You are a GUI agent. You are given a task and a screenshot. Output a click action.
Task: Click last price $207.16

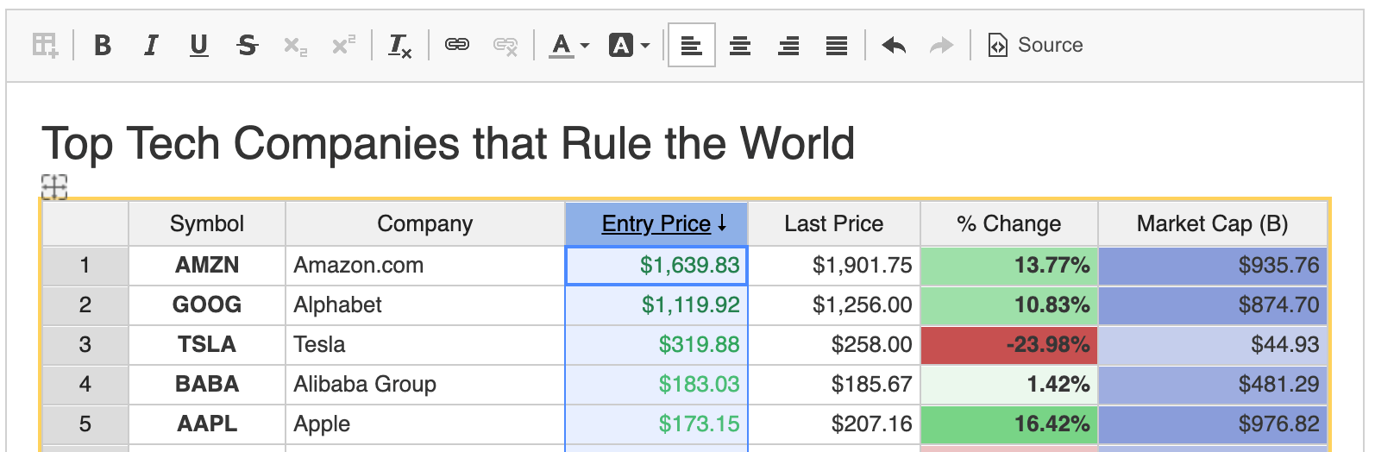click(x=834, y=424)
